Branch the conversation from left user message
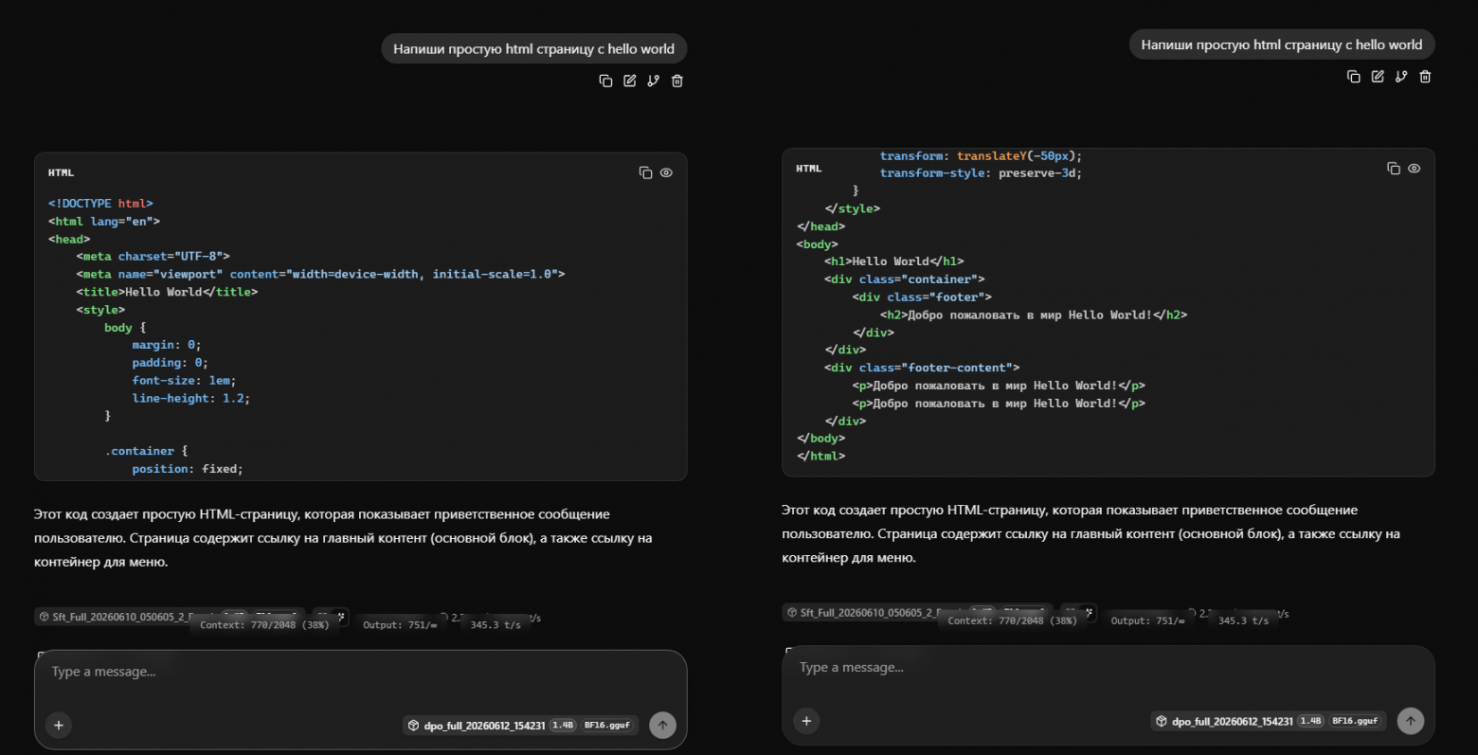 coord(654,81)
